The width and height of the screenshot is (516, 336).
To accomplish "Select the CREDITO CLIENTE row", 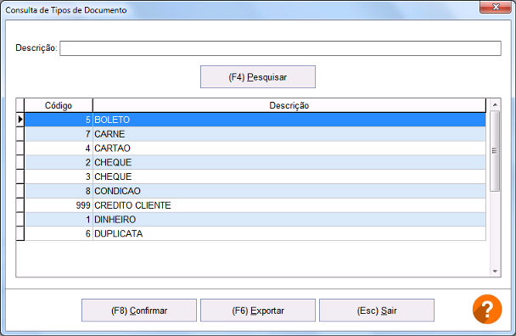I will [255, 205].
